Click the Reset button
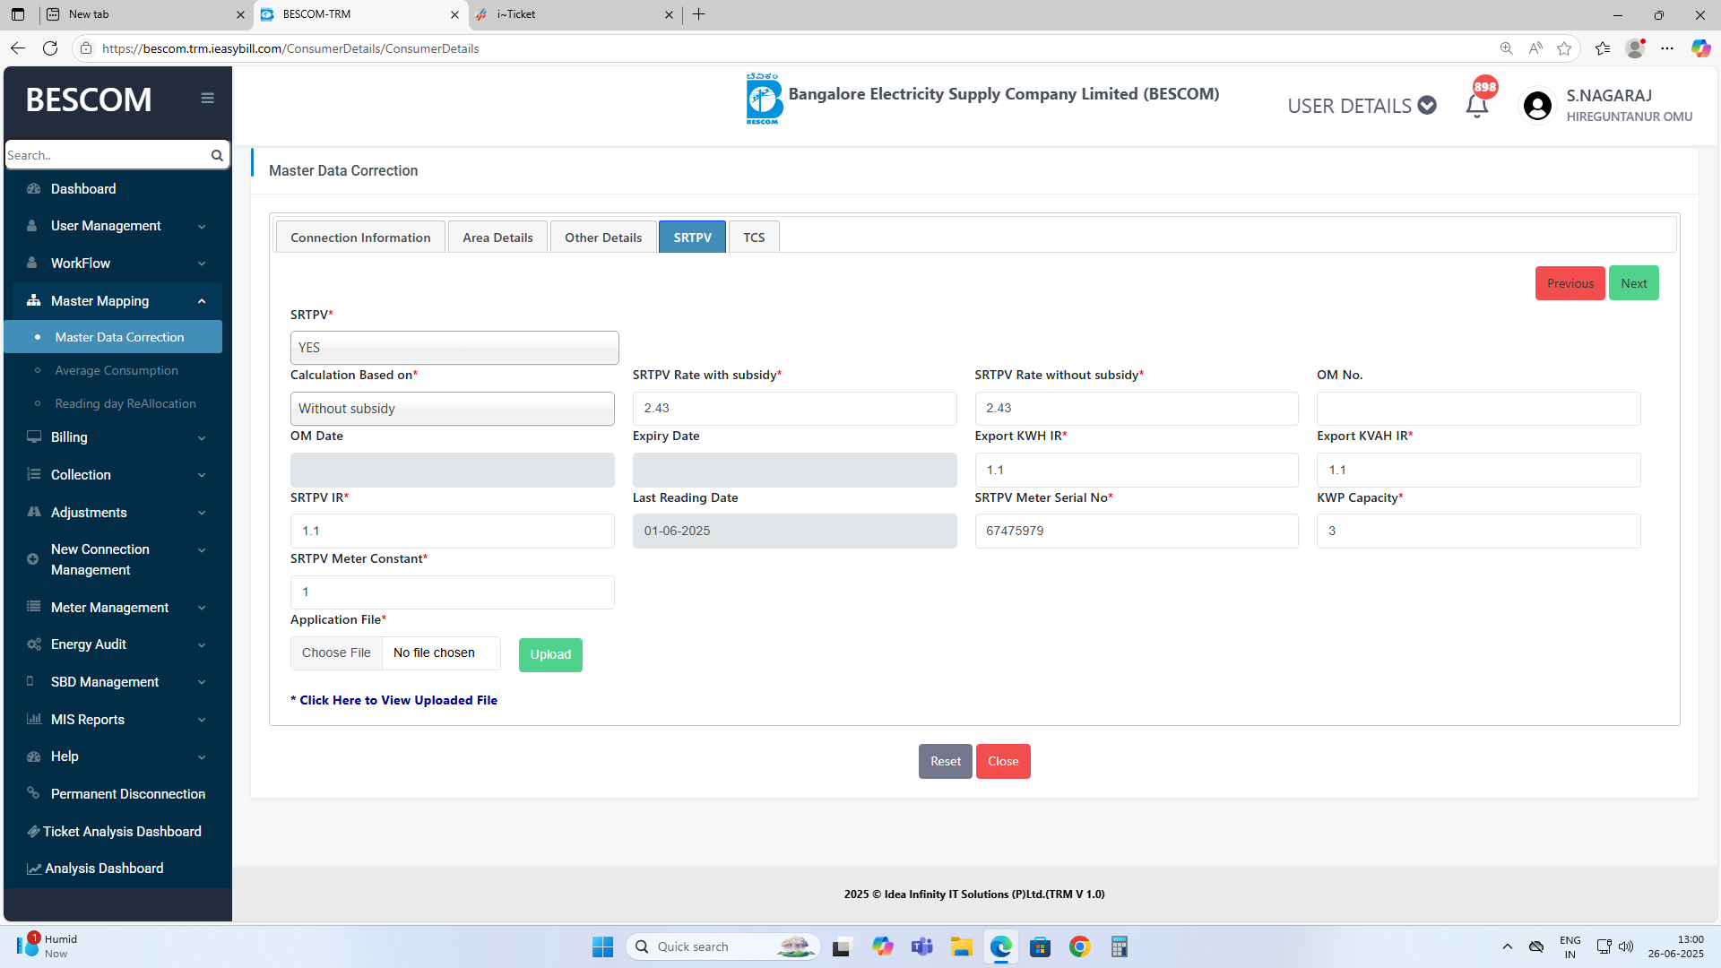This screenshot has width=1721, height=968. pos(945,762)
